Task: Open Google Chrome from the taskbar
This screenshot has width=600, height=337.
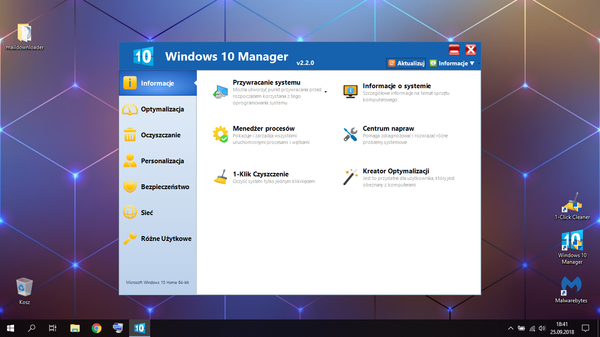Action: [x=97, y=328]
